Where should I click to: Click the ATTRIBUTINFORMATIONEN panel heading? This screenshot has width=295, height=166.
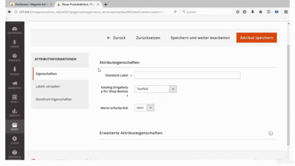[55, 59]
